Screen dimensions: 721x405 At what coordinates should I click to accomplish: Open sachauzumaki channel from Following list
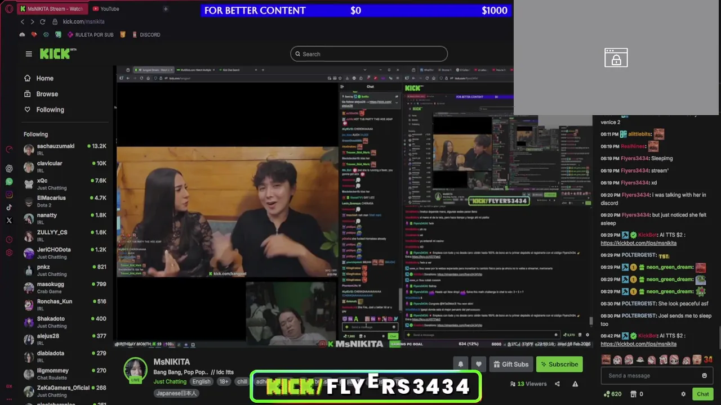[x=65, y=149]
